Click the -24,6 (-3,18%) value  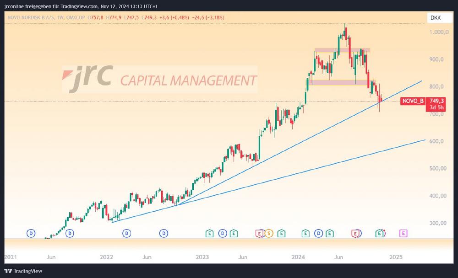tap(207, 17)
